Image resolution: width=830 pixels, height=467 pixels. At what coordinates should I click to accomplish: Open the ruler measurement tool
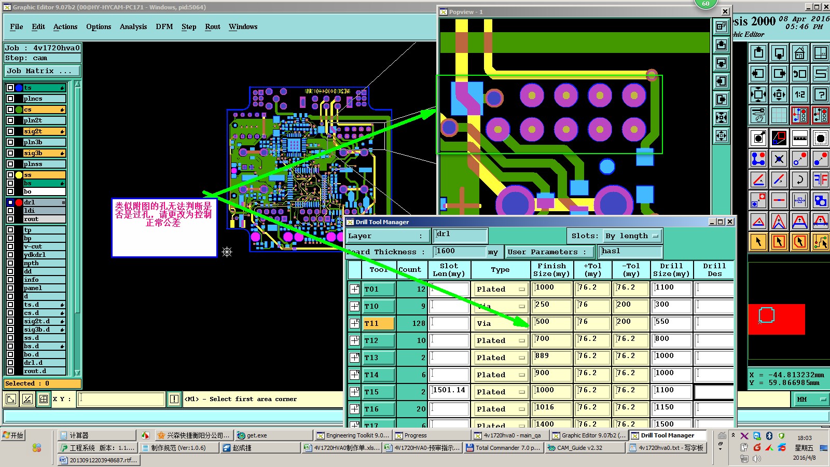coord(800,138)
